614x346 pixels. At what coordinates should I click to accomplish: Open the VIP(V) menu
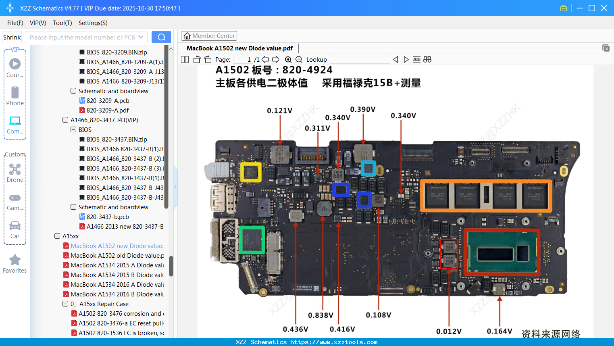click(38, 23)
